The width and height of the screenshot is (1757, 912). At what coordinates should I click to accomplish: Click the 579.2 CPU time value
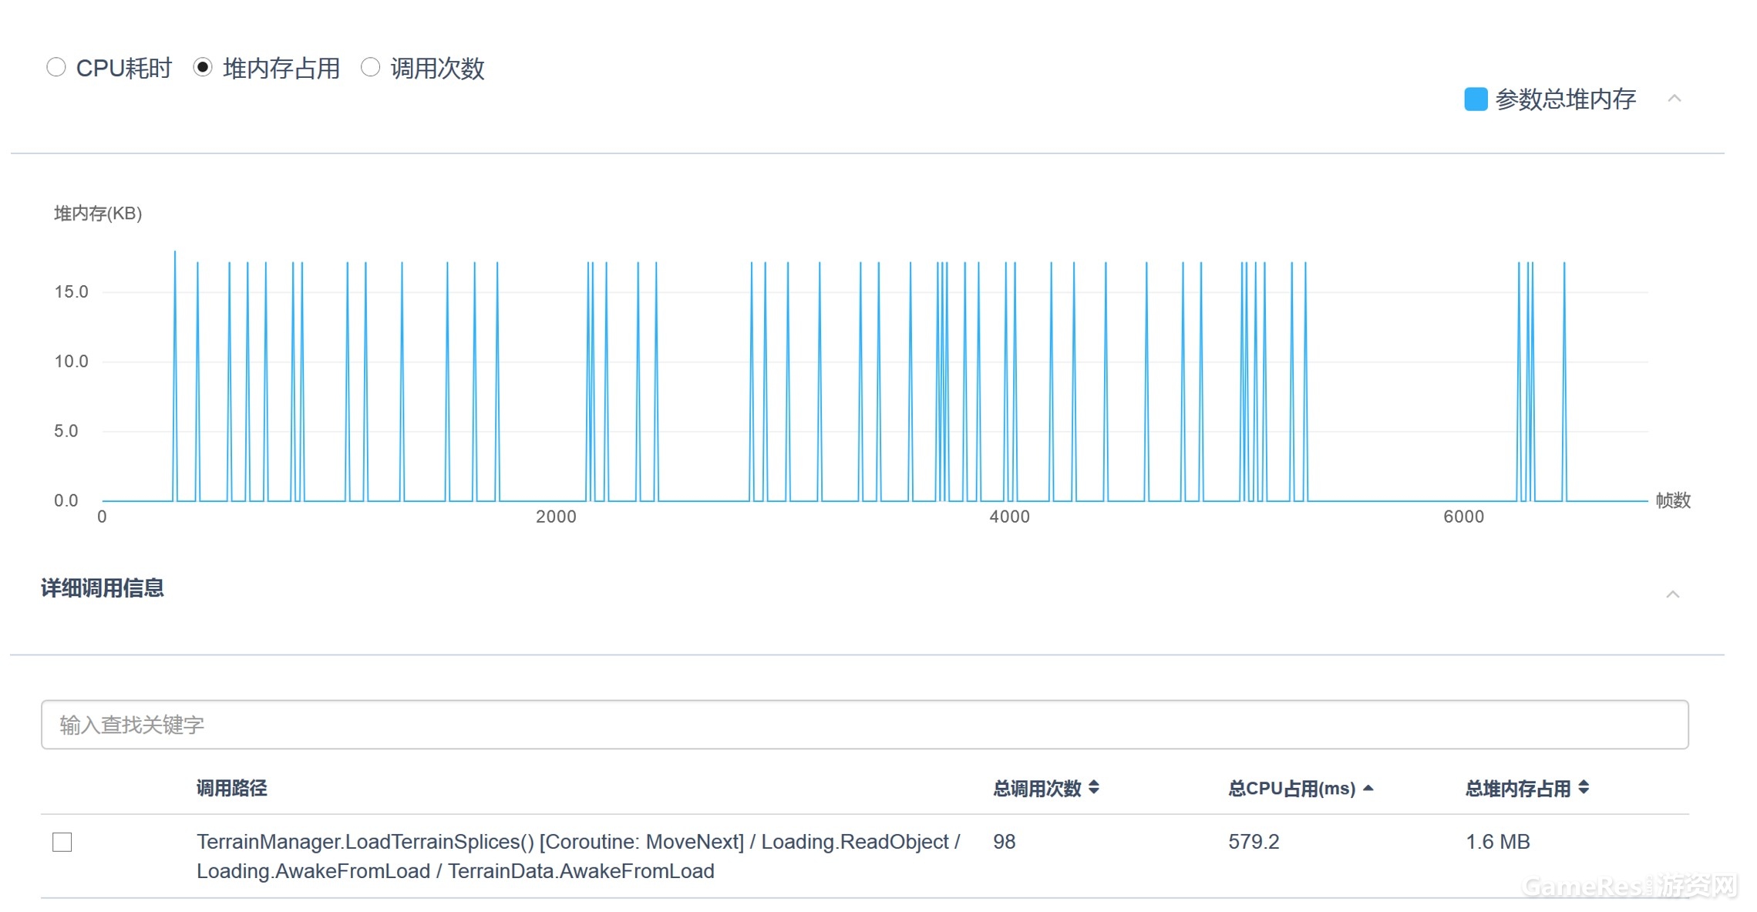[1254, 842]
